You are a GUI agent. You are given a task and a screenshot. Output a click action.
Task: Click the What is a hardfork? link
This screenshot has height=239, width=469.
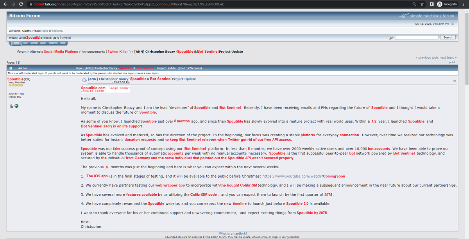tap(233, 234)
